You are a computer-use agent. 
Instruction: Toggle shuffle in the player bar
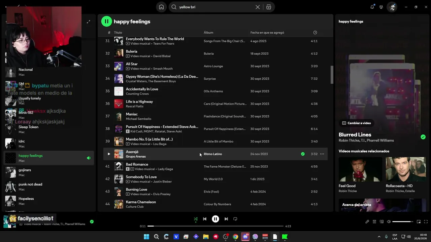pyautogui.click(x=196, y=219)
